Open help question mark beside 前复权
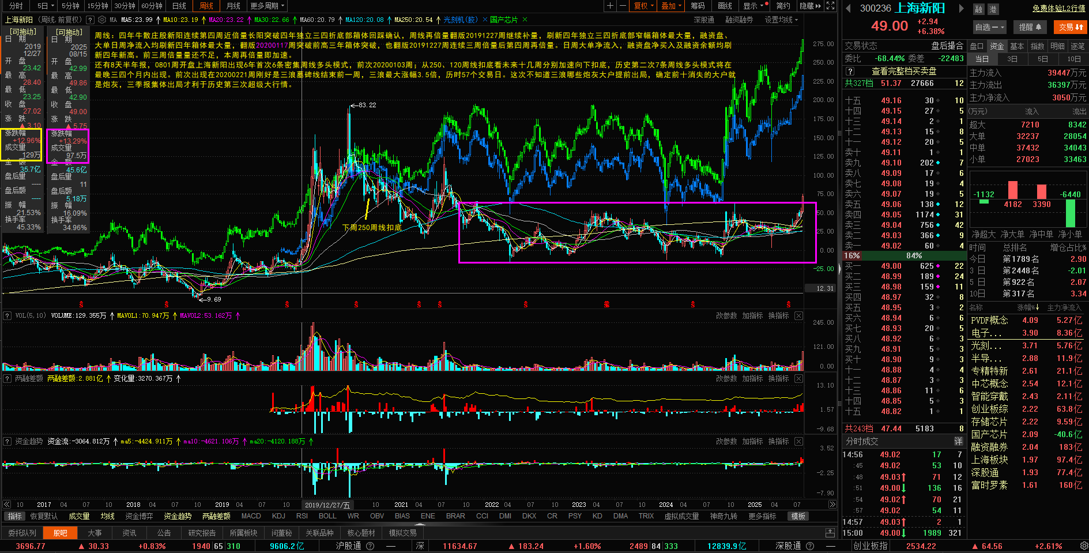Screen dimensions: 1089x553 pyautogui.click(x=90, y=20)
